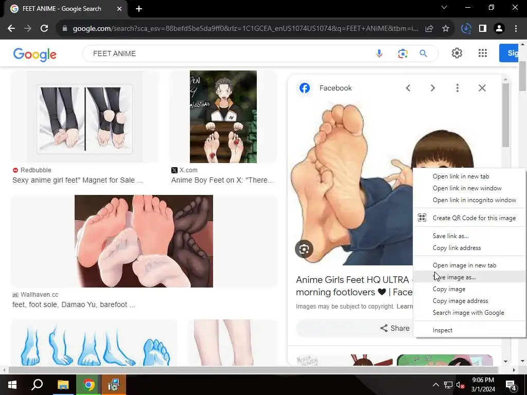Select Create QR Code for this image
This screenshot has width=527, height=395.
(469, 218)
